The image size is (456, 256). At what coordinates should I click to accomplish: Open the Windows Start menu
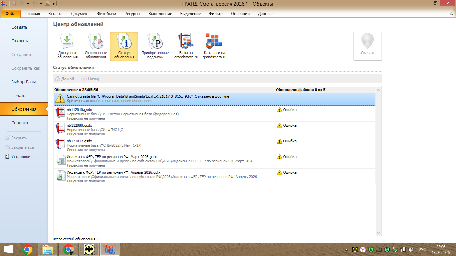click(8, 249)
